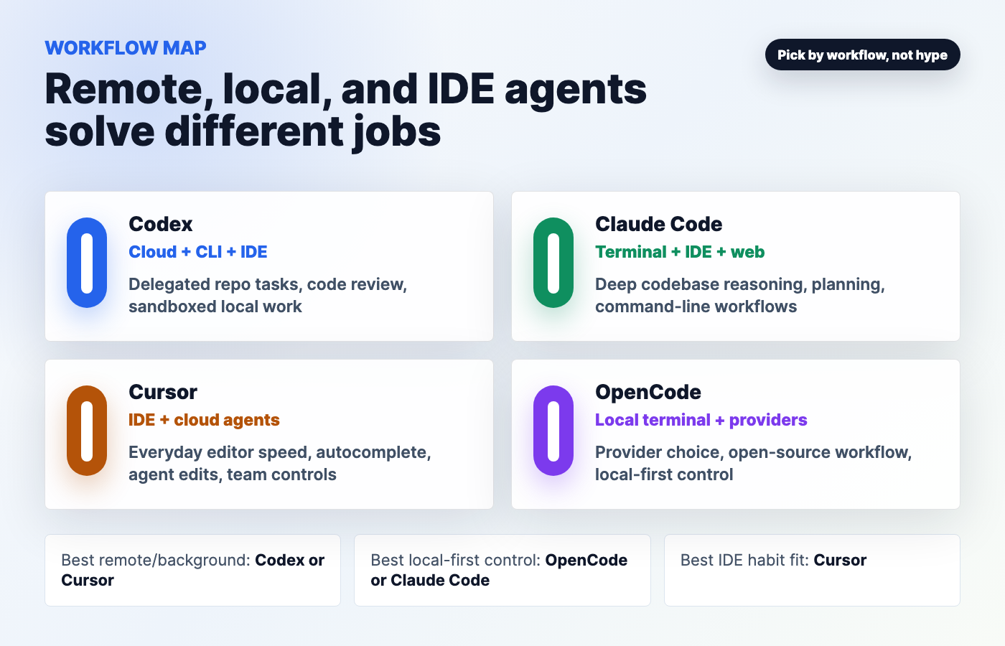Click the 'Cloud + CLI + IDE' subtitle
1005x646 pixels.
click(x=198, y=252)
